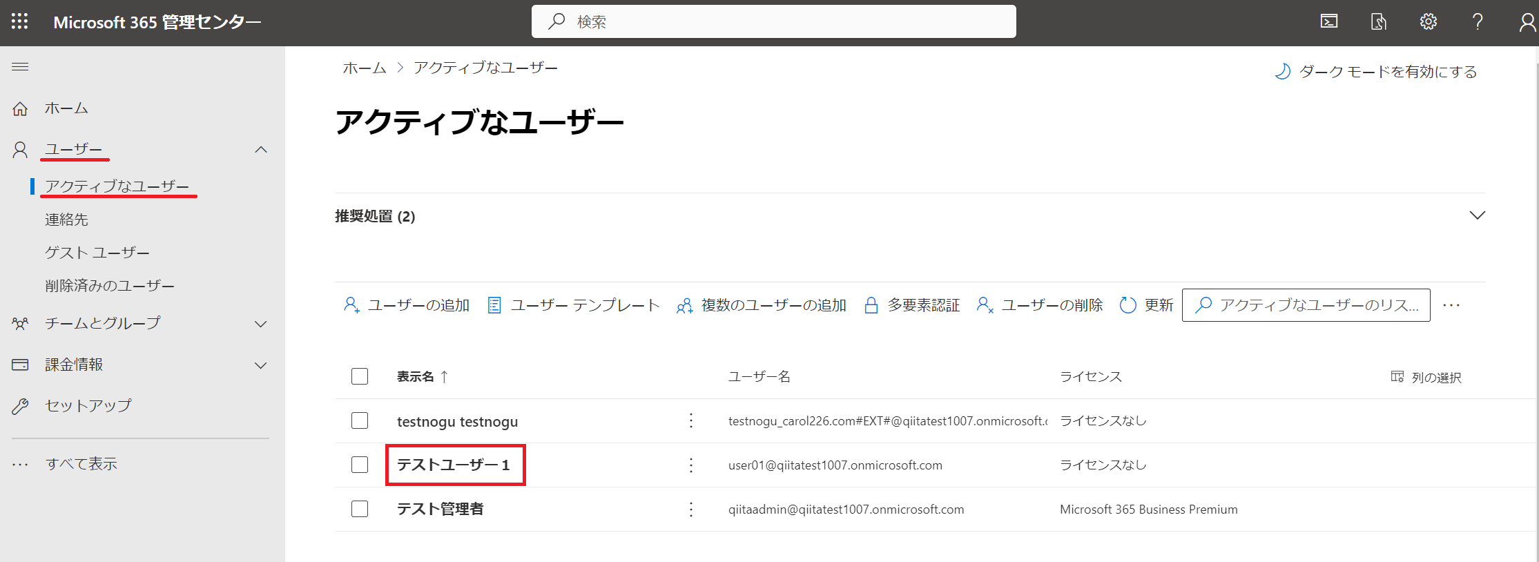
Task: Click the アクティブなユーザーのリス... search field
Action: tap(1306, 305)
